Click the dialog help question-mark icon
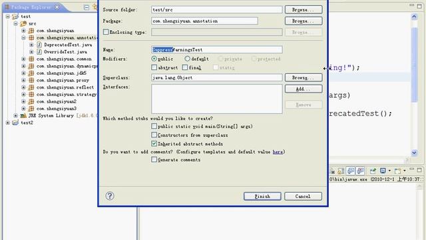The image size is (426, 240). click(110, 196)
